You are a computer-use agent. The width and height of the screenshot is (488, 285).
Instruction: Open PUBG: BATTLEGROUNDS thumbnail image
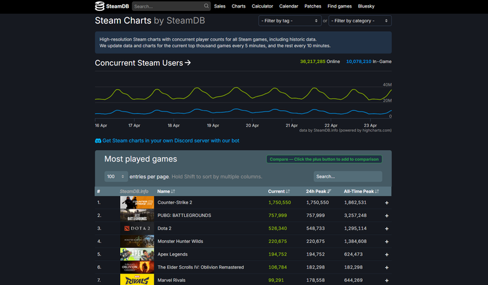tap(137, 215)
